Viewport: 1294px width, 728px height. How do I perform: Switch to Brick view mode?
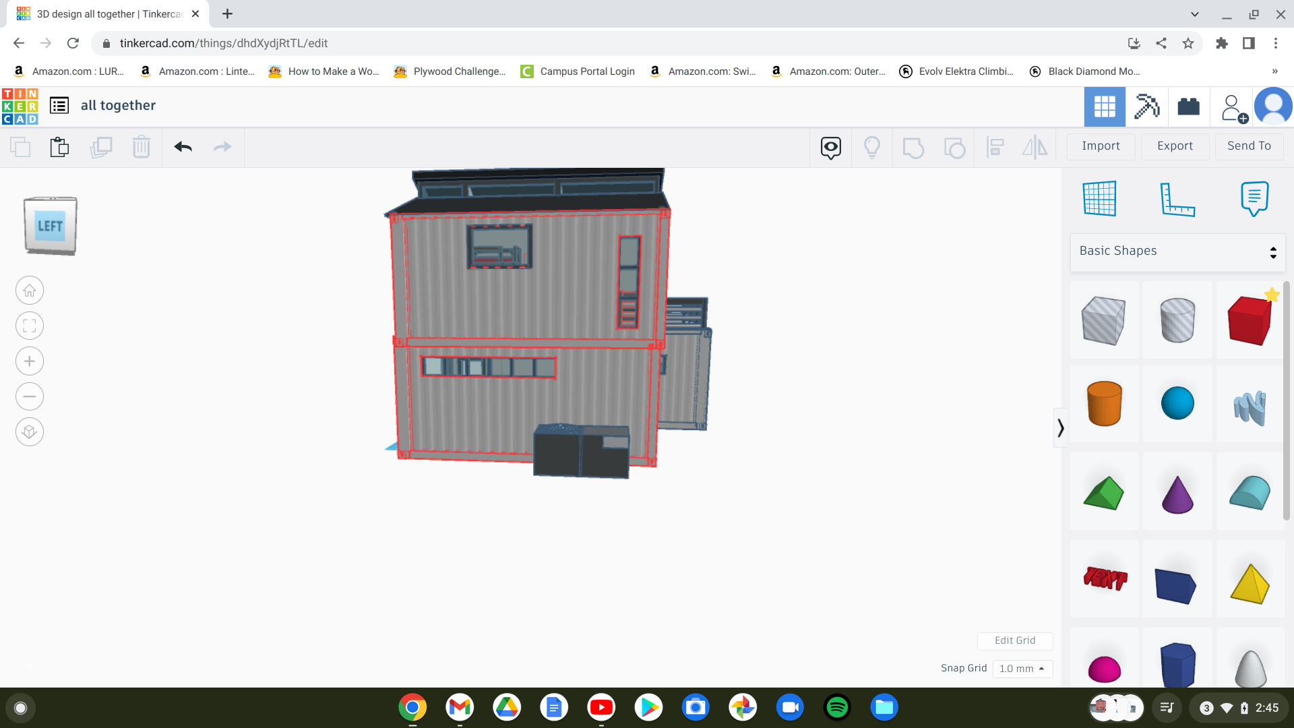pyautogui.click(x=1188, y=106)
